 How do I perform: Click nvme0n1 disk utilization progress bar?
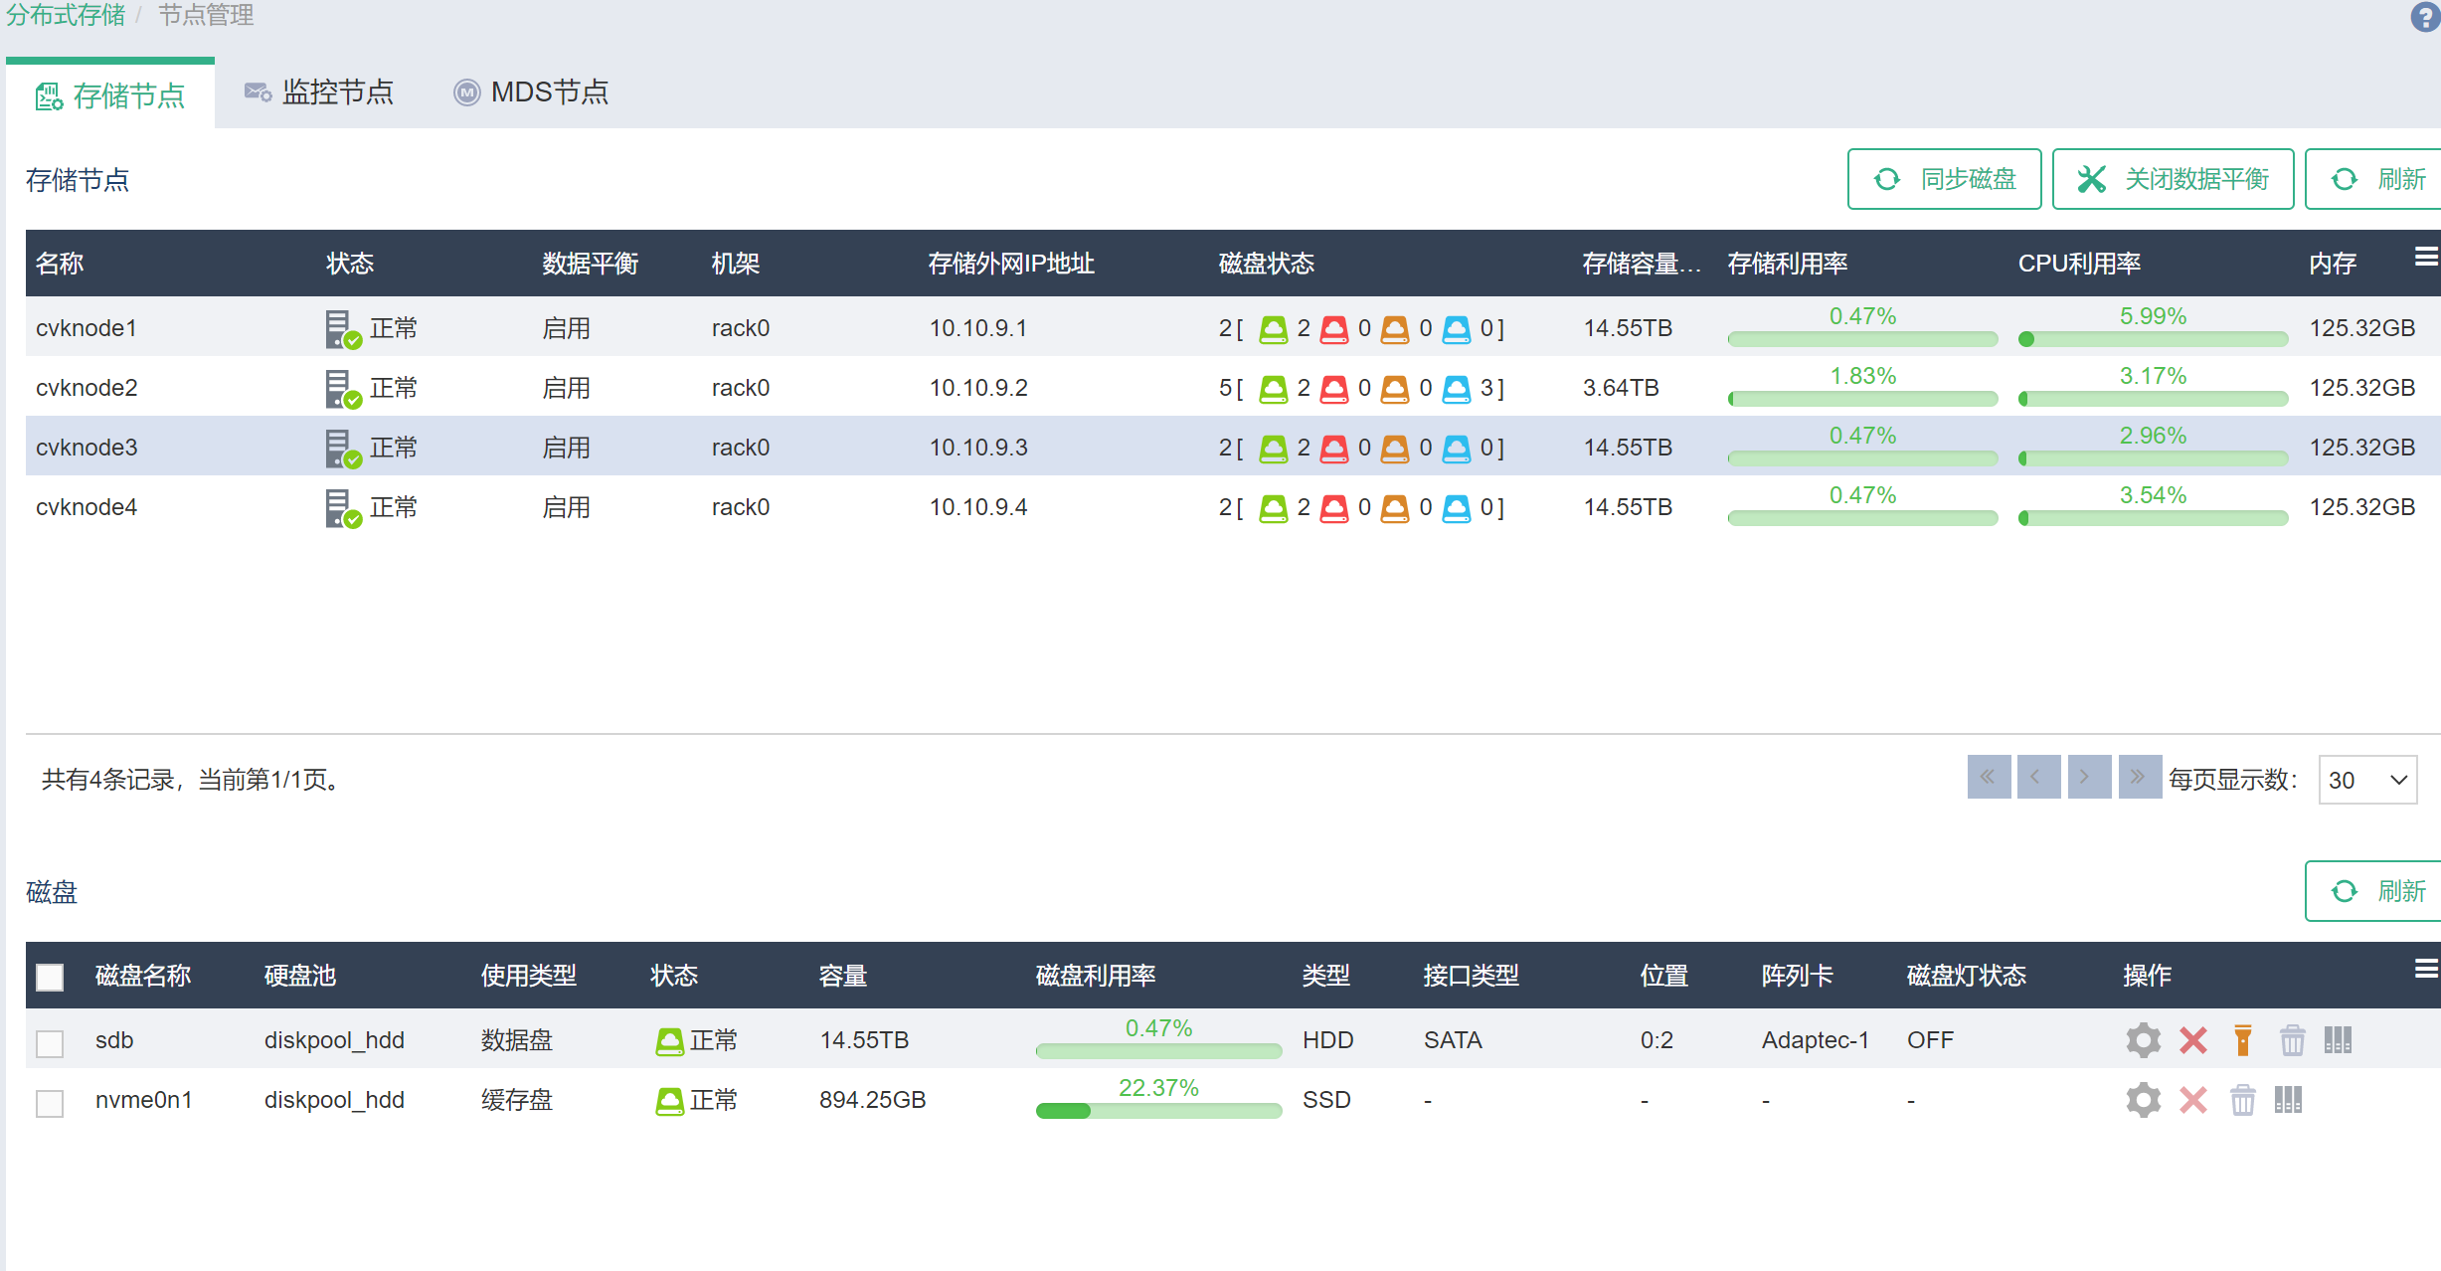tap(1158, 1111)
